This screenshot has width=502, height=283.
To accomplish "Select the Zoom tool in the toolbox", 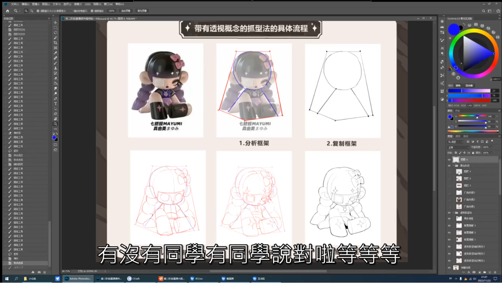I will 56,124.
